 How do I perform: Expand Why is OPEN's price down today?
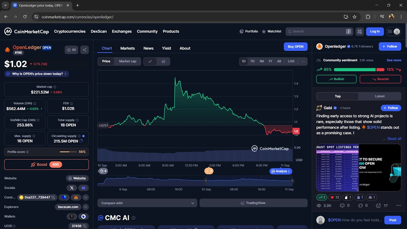coord(37,74)
